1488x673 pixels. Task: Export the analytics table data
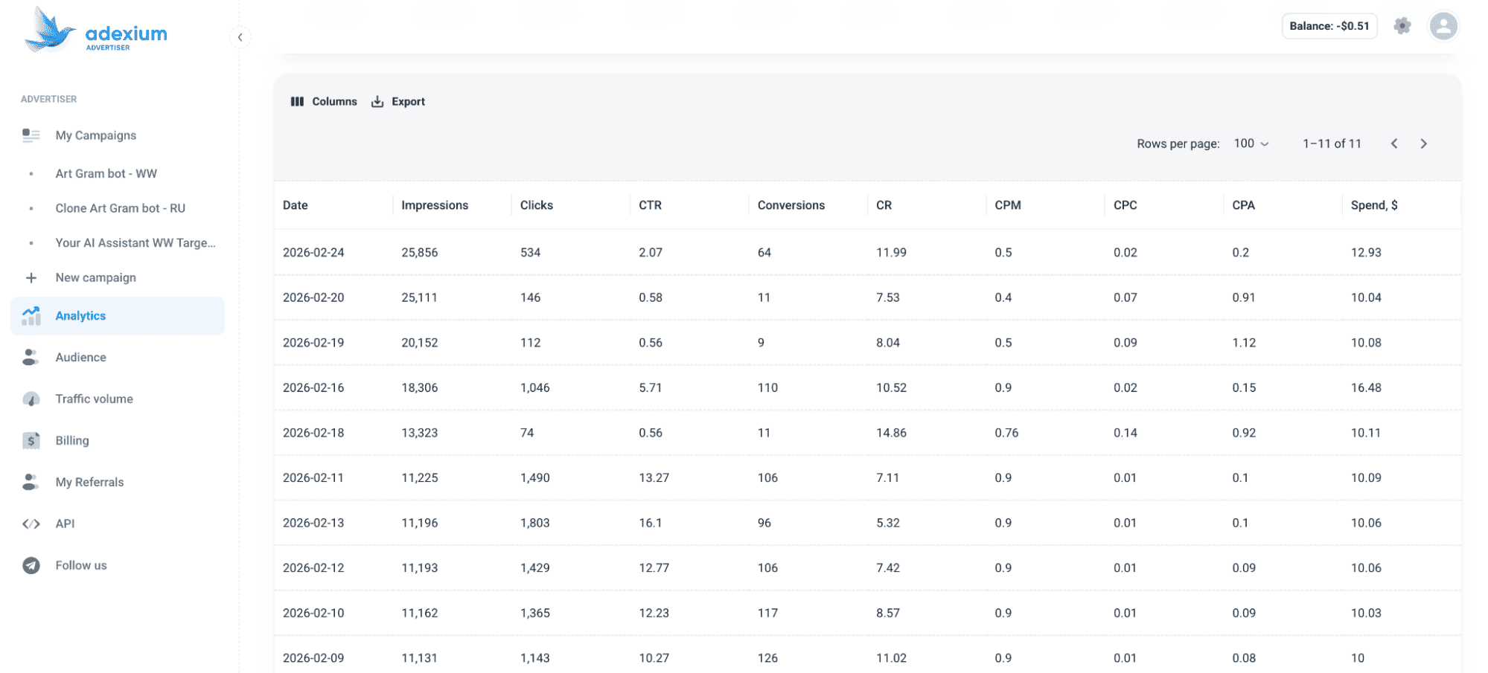coord(398,102)
